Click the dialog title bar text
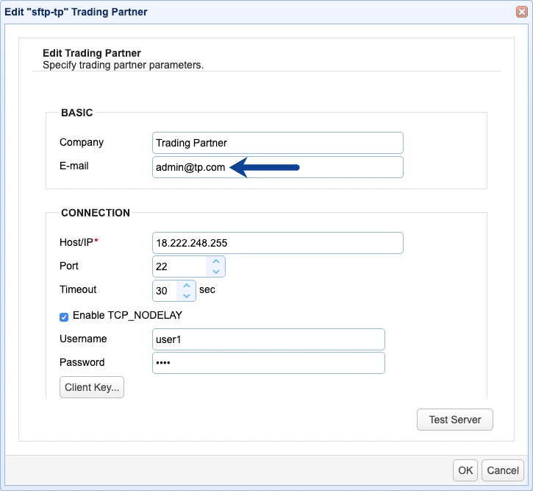 click(x=76, y=12)
